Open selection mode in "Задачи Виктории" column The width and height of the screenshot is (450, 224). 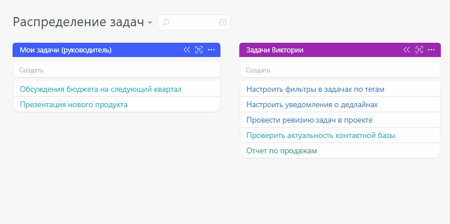pos(419,50)
